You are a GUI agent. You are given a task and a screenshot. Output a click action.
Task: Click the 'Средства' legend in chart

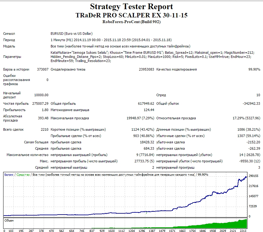tap(23, 175)
